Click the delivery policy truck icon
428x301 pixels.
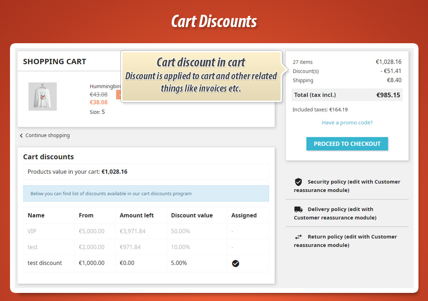298,209
